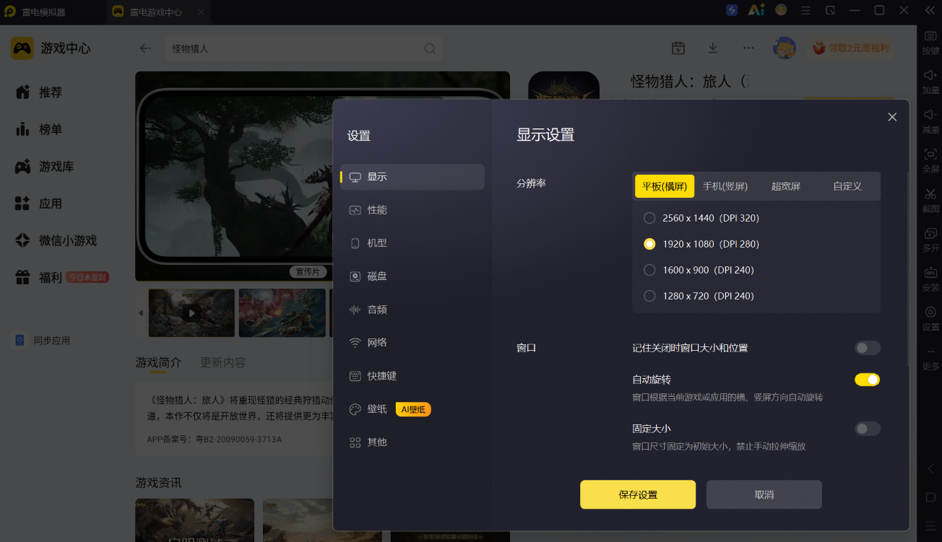Go back using the arrow beside search box
The height and width of the screenshot is (542, 942).
[x=145, y=48]
